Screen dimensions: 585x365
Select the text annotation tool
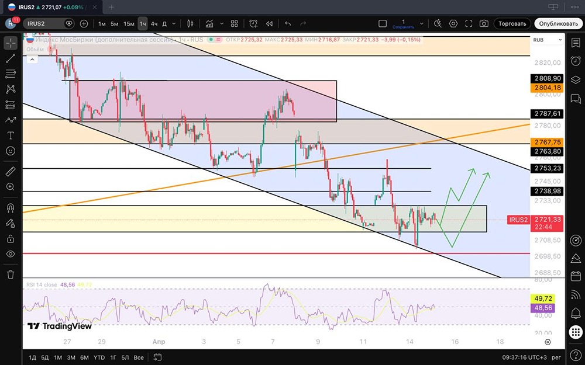coord(11,135)
